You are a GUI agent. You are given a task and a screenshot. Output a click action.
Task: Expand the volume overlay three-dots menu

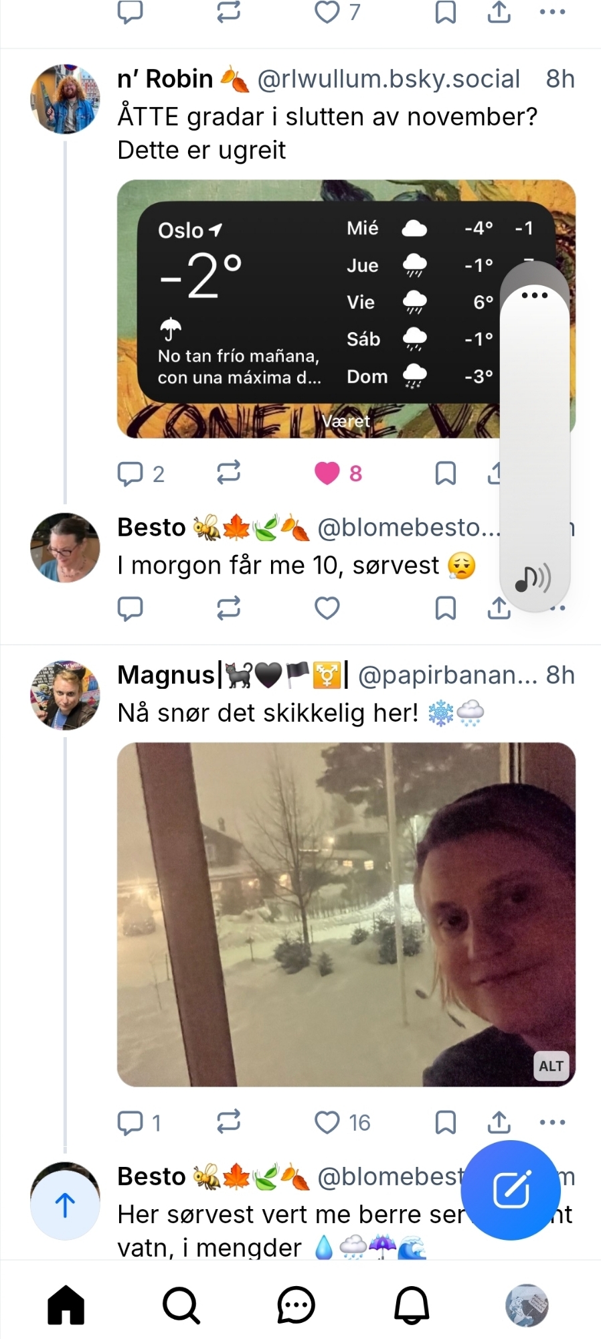[534, 295]
